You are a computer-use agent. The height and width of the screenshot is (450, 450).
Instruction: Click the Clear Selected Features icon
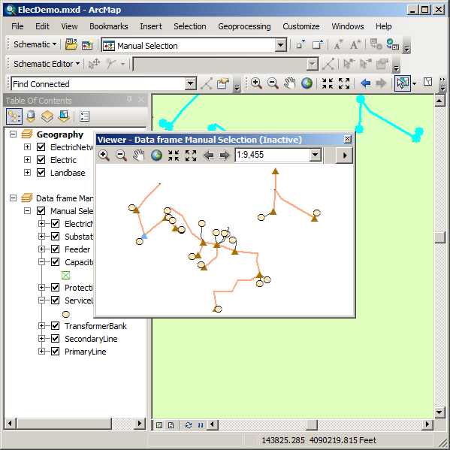tap(427, 83)
